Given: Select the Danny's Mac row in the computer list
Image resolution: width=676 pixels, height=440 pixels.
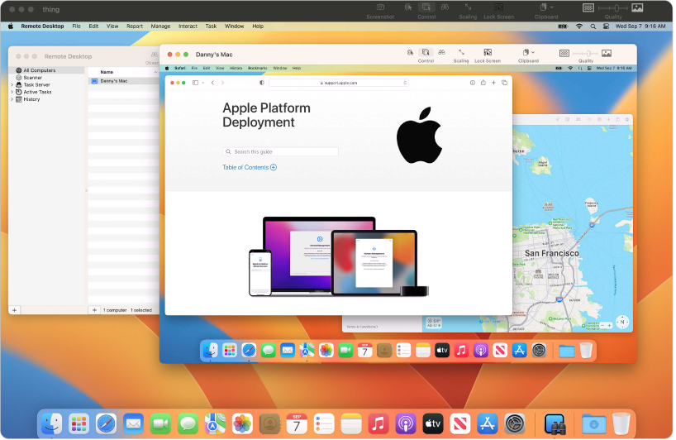Looking at the screenshot, I should [x=124, y=81].
